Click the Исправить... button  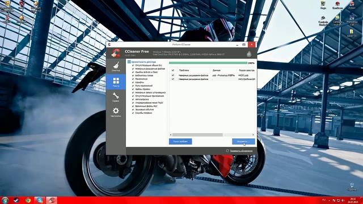[x=243, y=141]
